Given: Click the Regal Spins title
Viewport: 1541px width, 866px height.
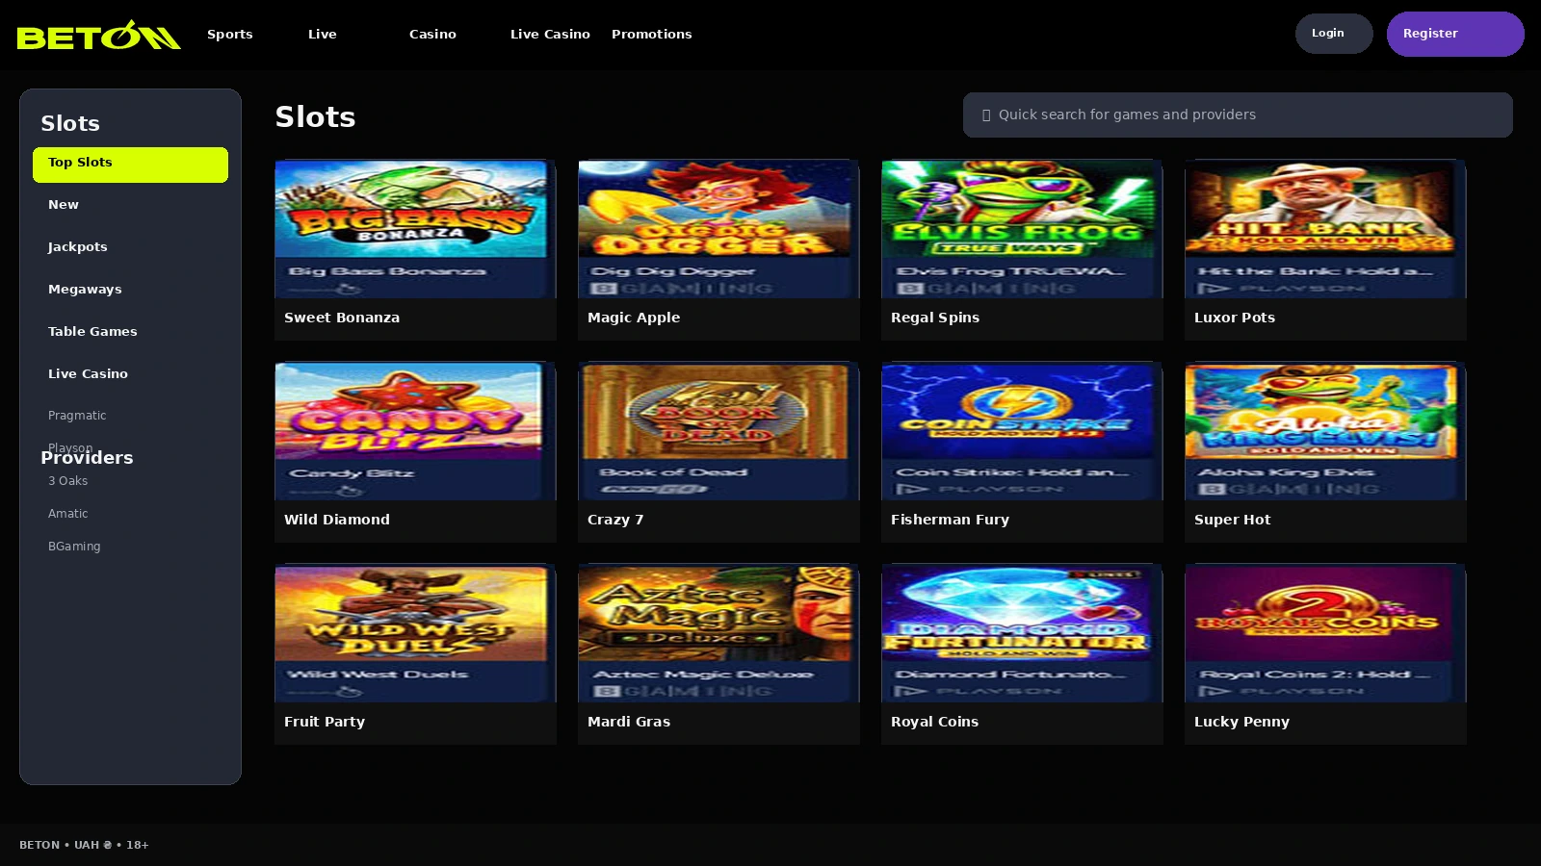Looking at the screenshot, I should tap(935, 318).
